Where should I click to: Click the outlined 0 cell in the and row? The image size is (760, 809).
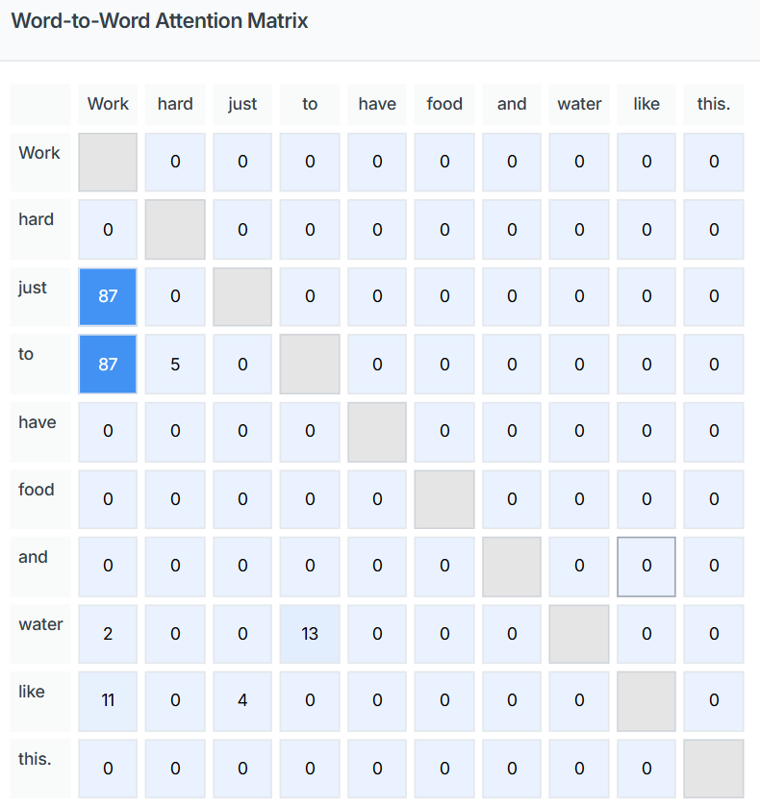tap(646, 566)
